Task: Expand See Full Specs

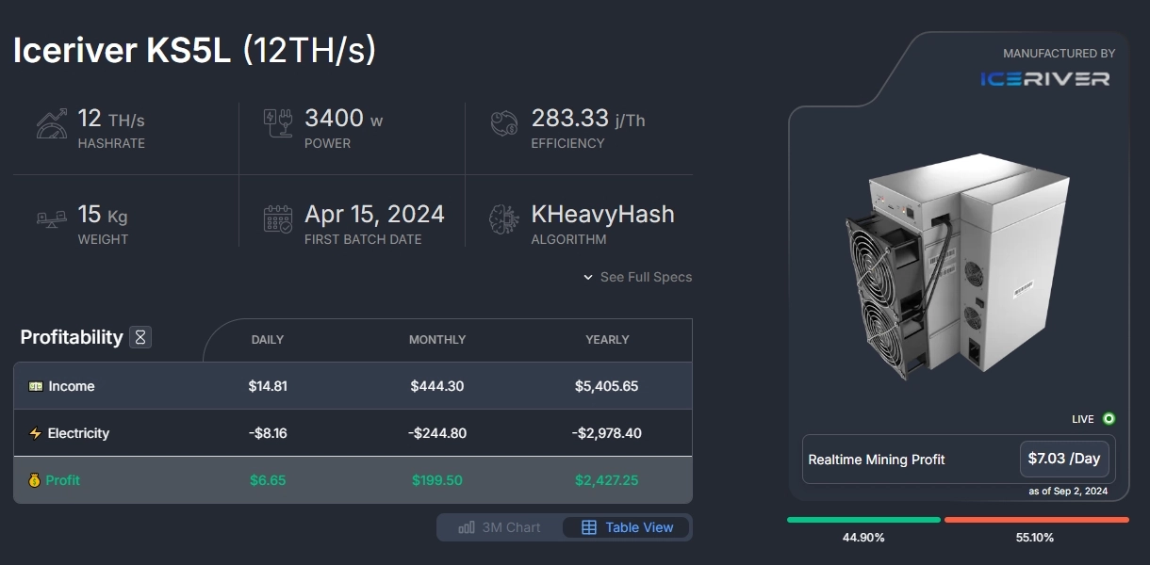Action: pyautogui.click(x=637, y=277)
